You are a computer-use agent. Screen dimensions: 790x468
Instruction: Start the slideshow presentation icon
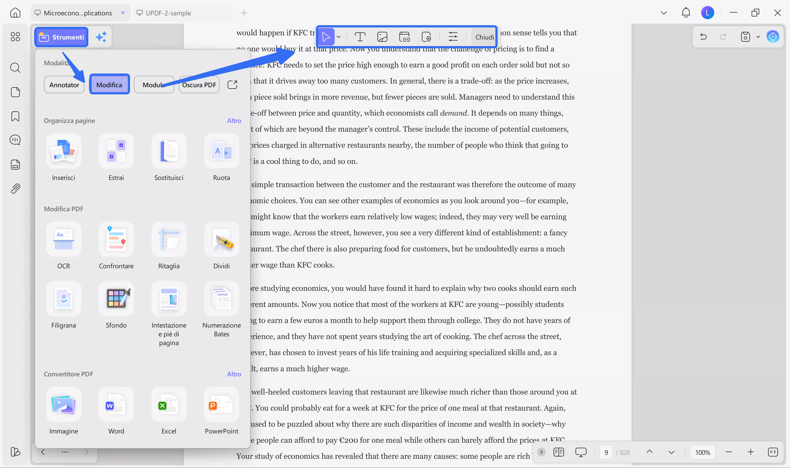(580, 452)
